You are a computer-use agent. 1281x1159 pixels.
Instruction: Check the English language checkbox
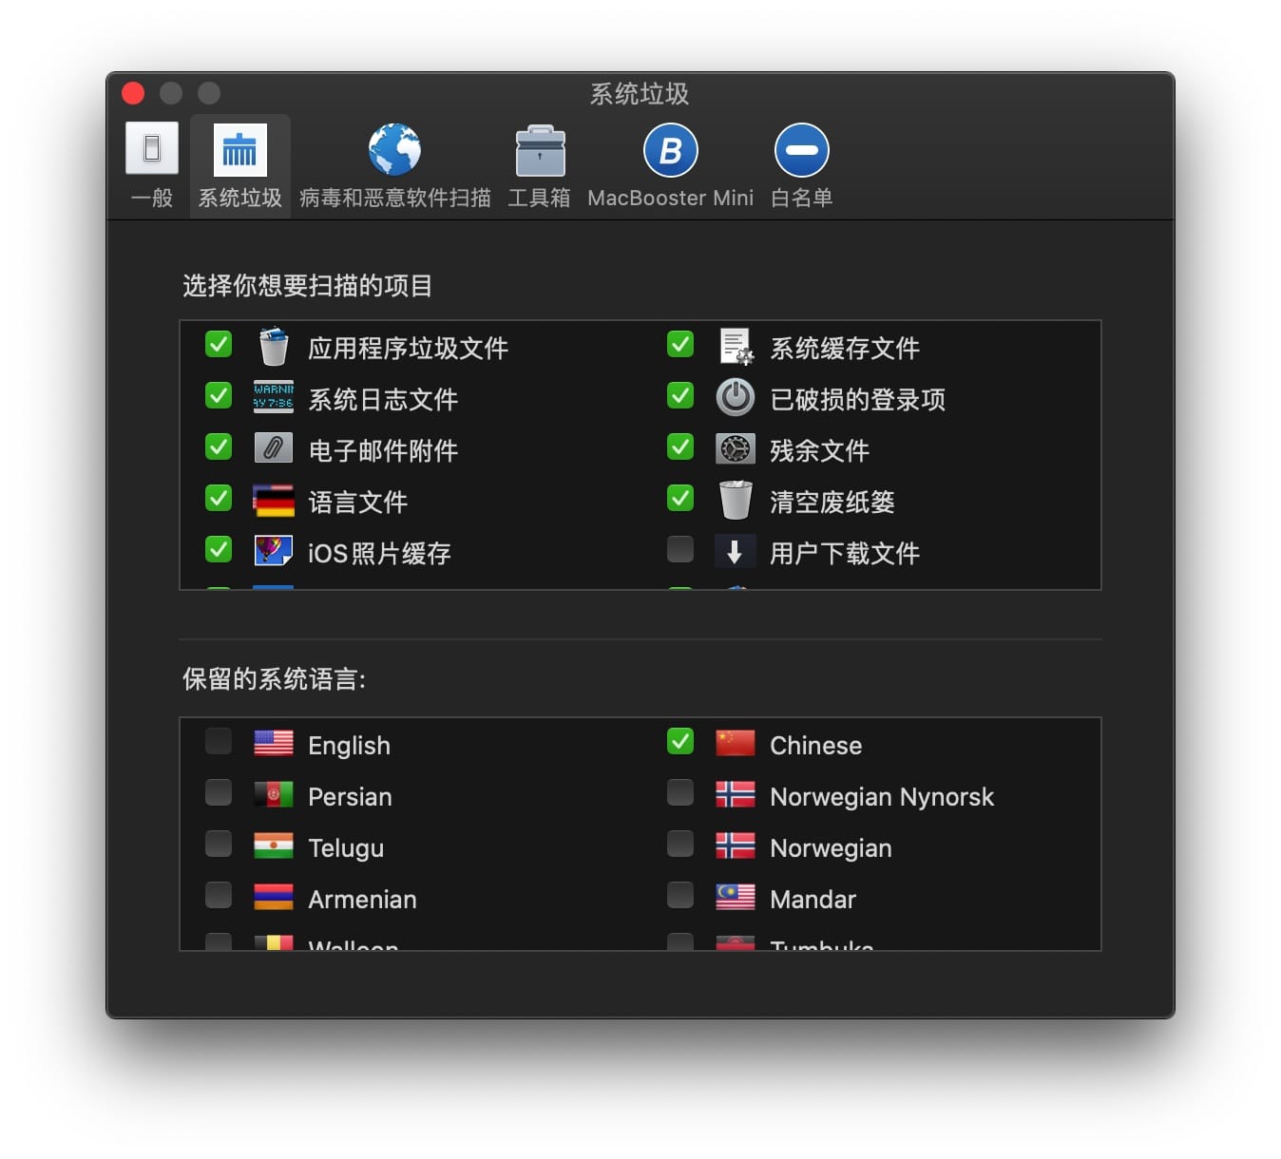click(219, 742)
